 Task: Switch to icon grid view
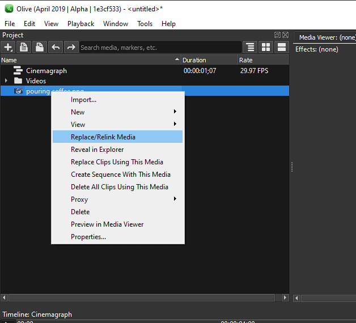[266, 48]
